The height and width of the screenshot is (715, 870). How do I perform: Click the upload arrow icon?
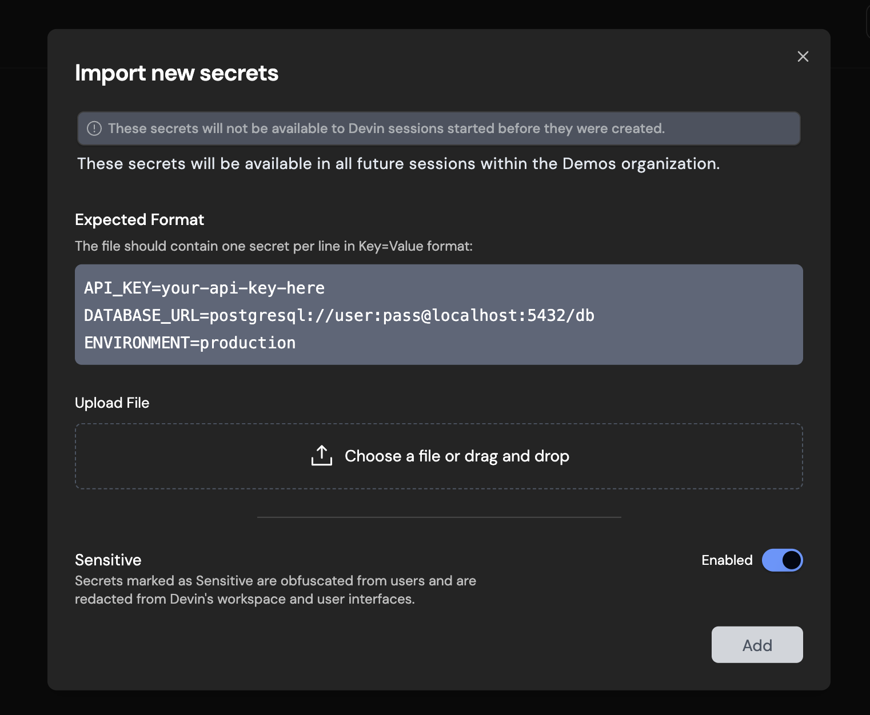pyautogui.click(x=322, y=456)
